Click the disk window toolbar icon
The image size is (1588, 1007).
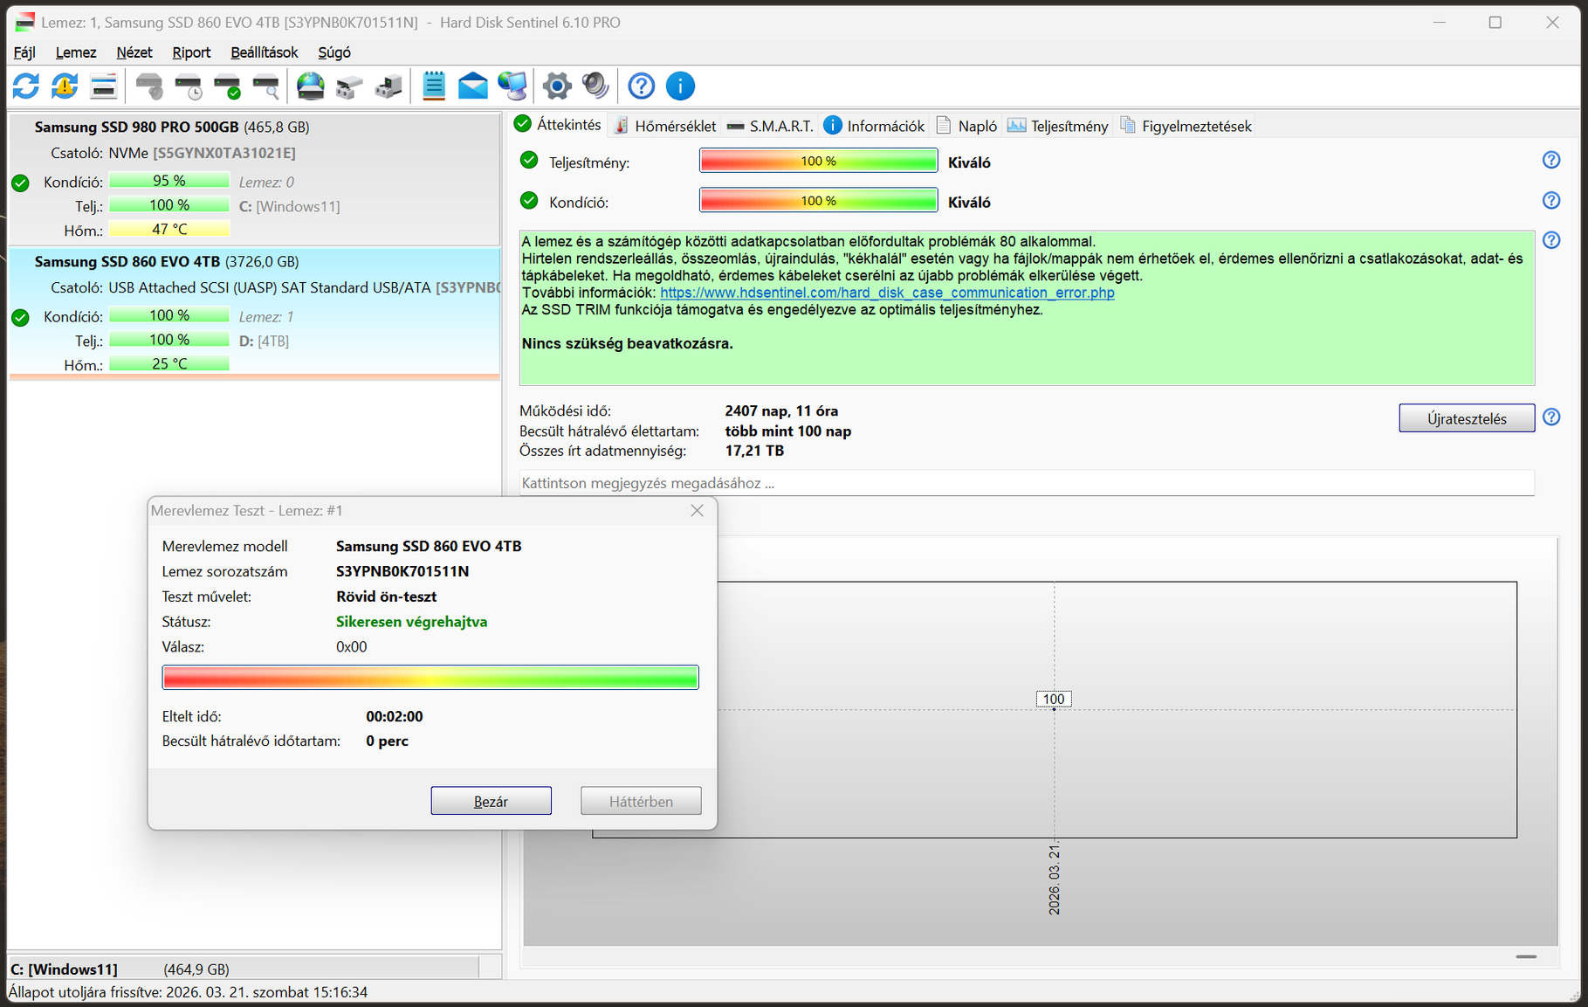pyautogui.click(x=104, y=86)
